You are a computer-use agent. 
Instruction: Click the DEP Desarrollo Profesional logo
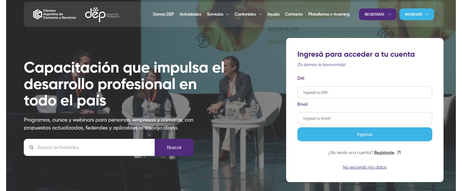point(102,14)
